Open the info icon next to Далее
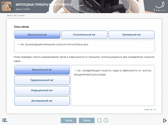The image size is (168, 125). [106, 120]
